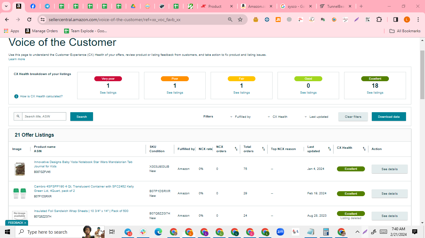Bookmark this page with the star icon
425x238 pixels.
[x=240, y=20]
